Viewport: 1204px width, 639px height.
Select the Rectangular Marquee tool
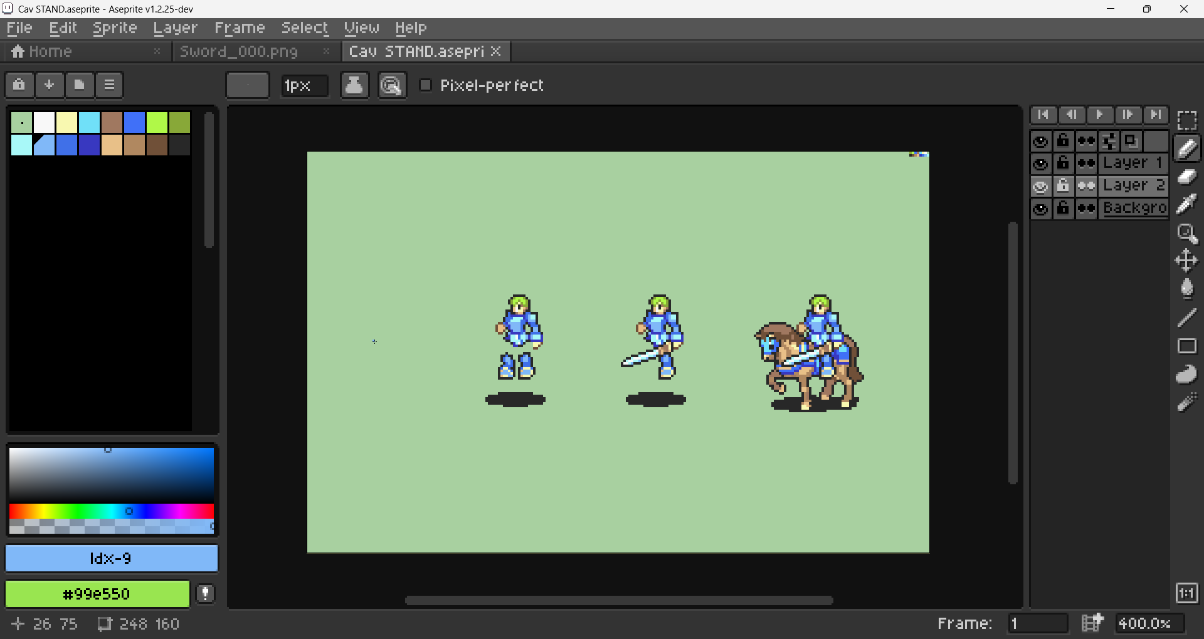pos(1187,120)
